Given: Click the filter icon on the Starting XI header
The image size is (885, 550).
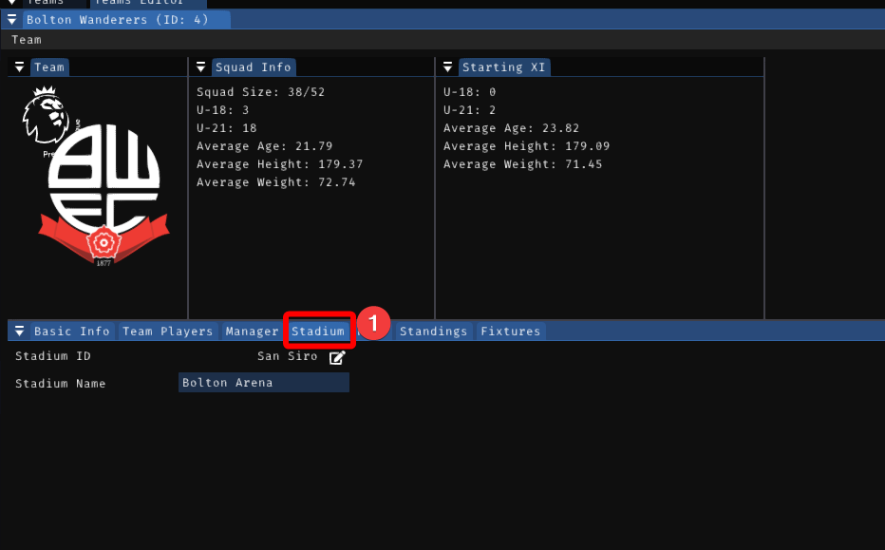Looking at the screenshot, I should pyautogui.click(x=447, y=66).
